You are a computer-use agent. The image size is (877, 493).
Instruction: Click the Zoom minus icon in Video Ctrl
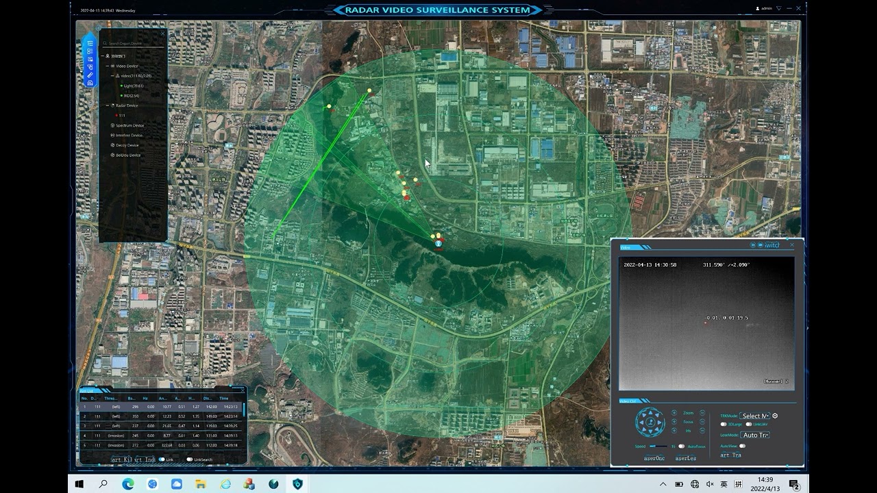[702, 413]
